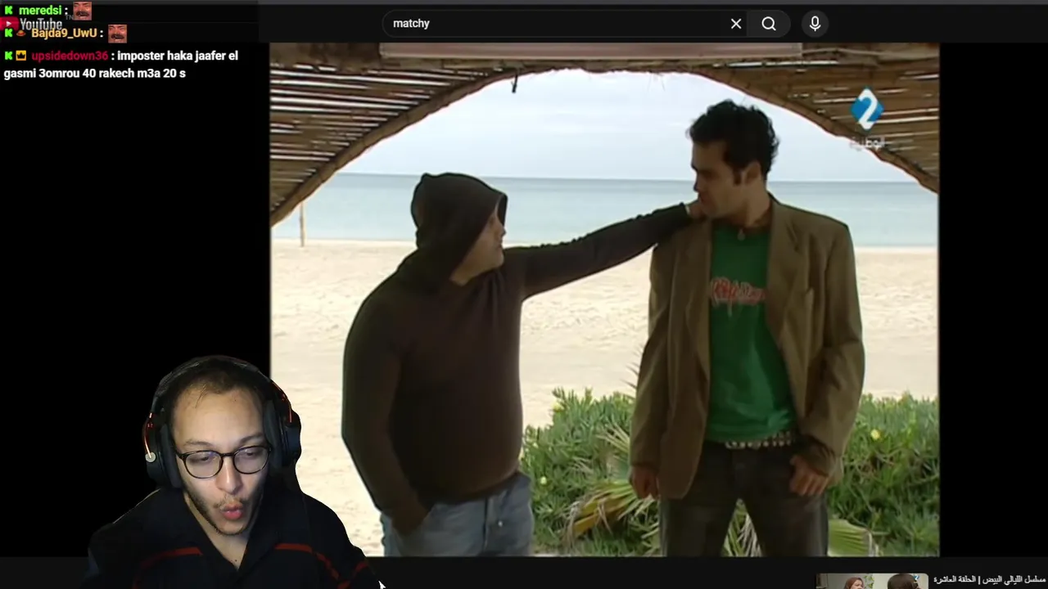
Task: Click the straw hat badge beside Bajda9_UwU
Action: [21, 34]
